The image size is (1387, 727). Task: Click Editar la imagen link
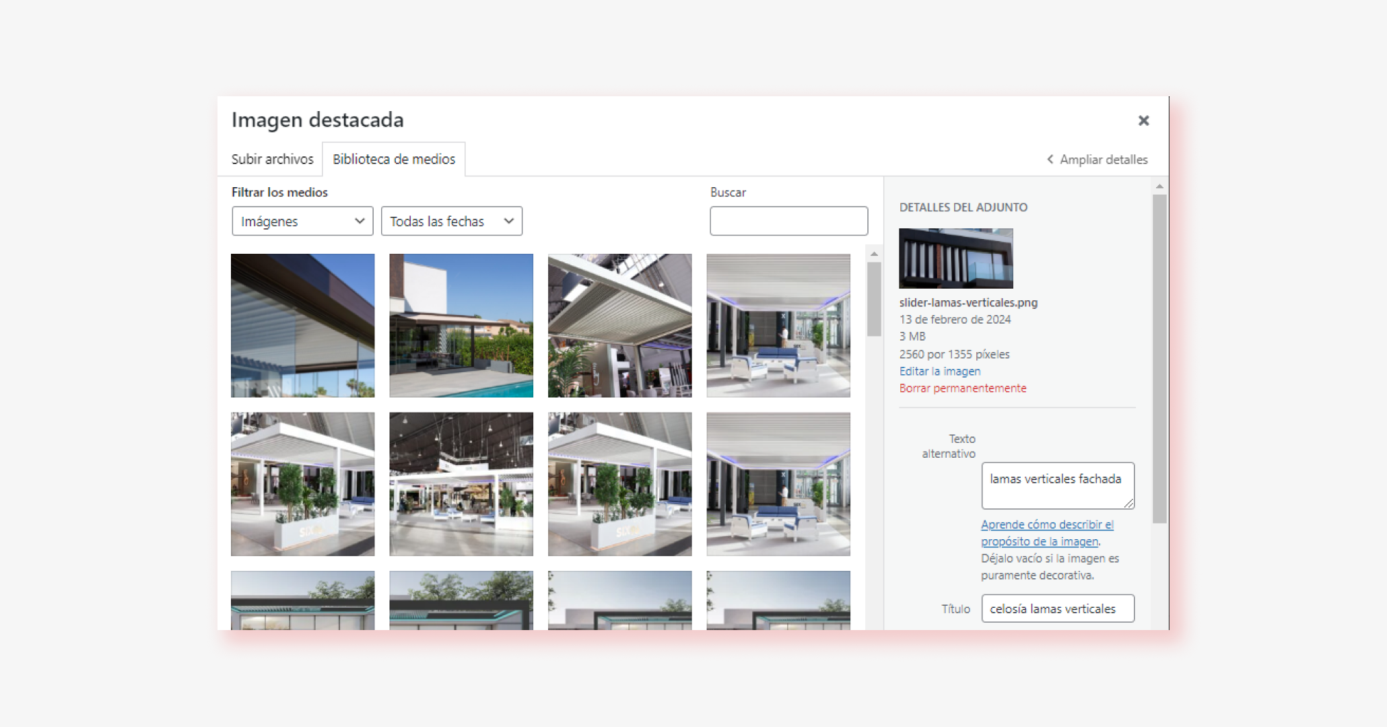pos(939,372)
